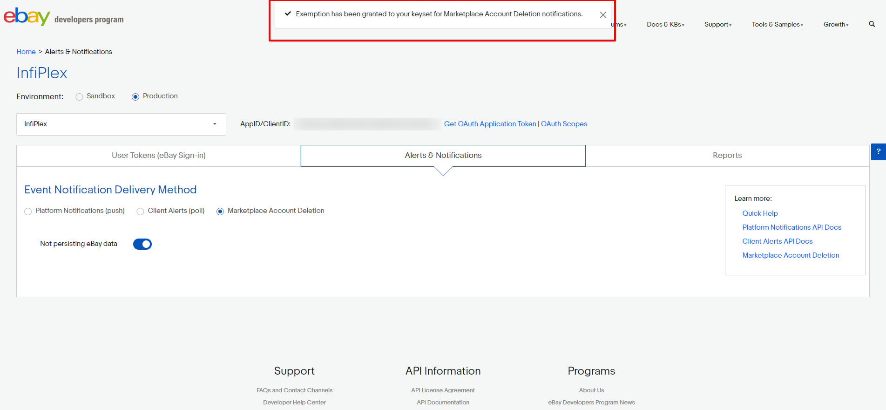Switch to the Reports tab
This screenshot has height=410, width=886.
click(727, 156)
